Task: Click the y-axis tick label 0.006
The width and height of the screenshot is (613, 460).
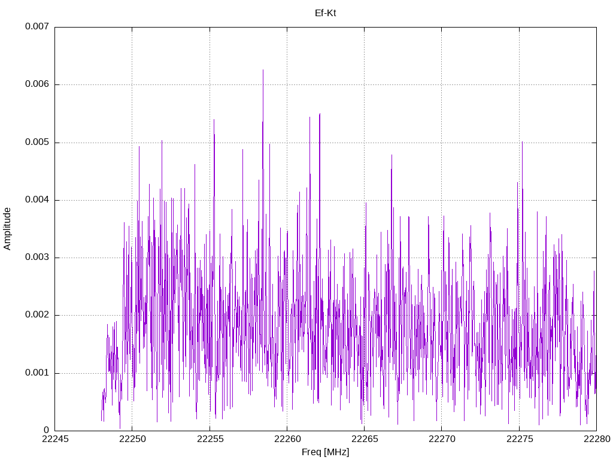Action: click(x=37, y=84)
